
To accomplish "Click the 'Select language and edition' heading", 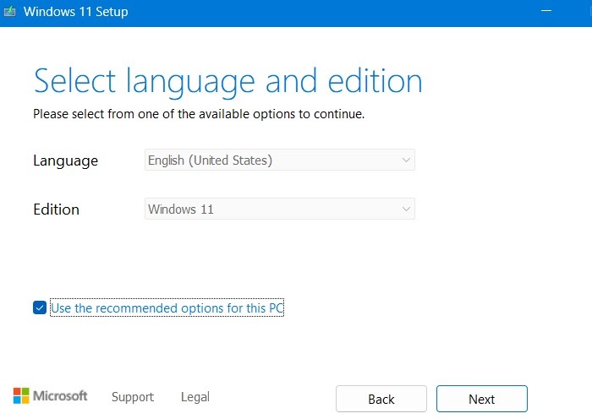I will pos(227,81).
